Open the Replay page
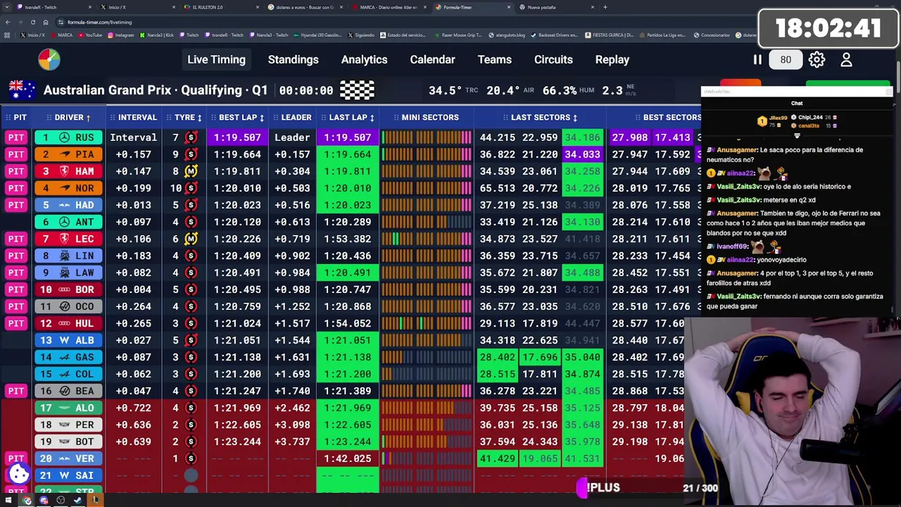 pos(612,60)
